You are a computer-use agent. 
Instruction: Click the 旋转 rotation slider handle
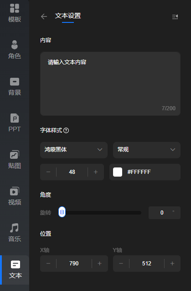tap(62, 212)
